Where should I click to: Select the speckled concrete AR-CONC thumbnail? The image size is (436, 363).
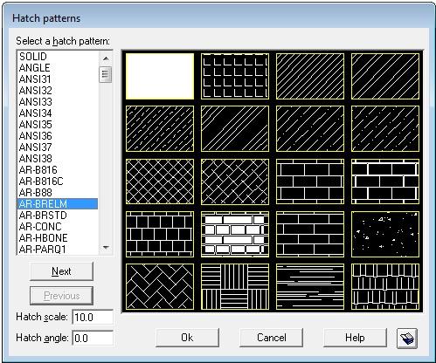[385, 234]
